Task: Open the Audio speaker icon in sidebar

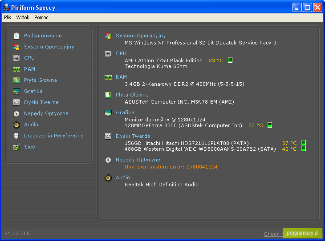Action: pyautogui.click(x=16, y=125)
